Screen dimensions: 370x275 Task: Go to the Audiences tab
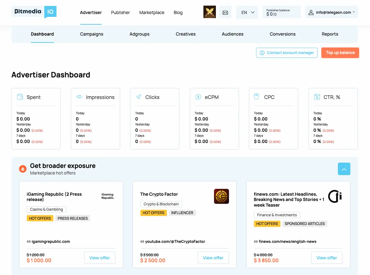232,34
